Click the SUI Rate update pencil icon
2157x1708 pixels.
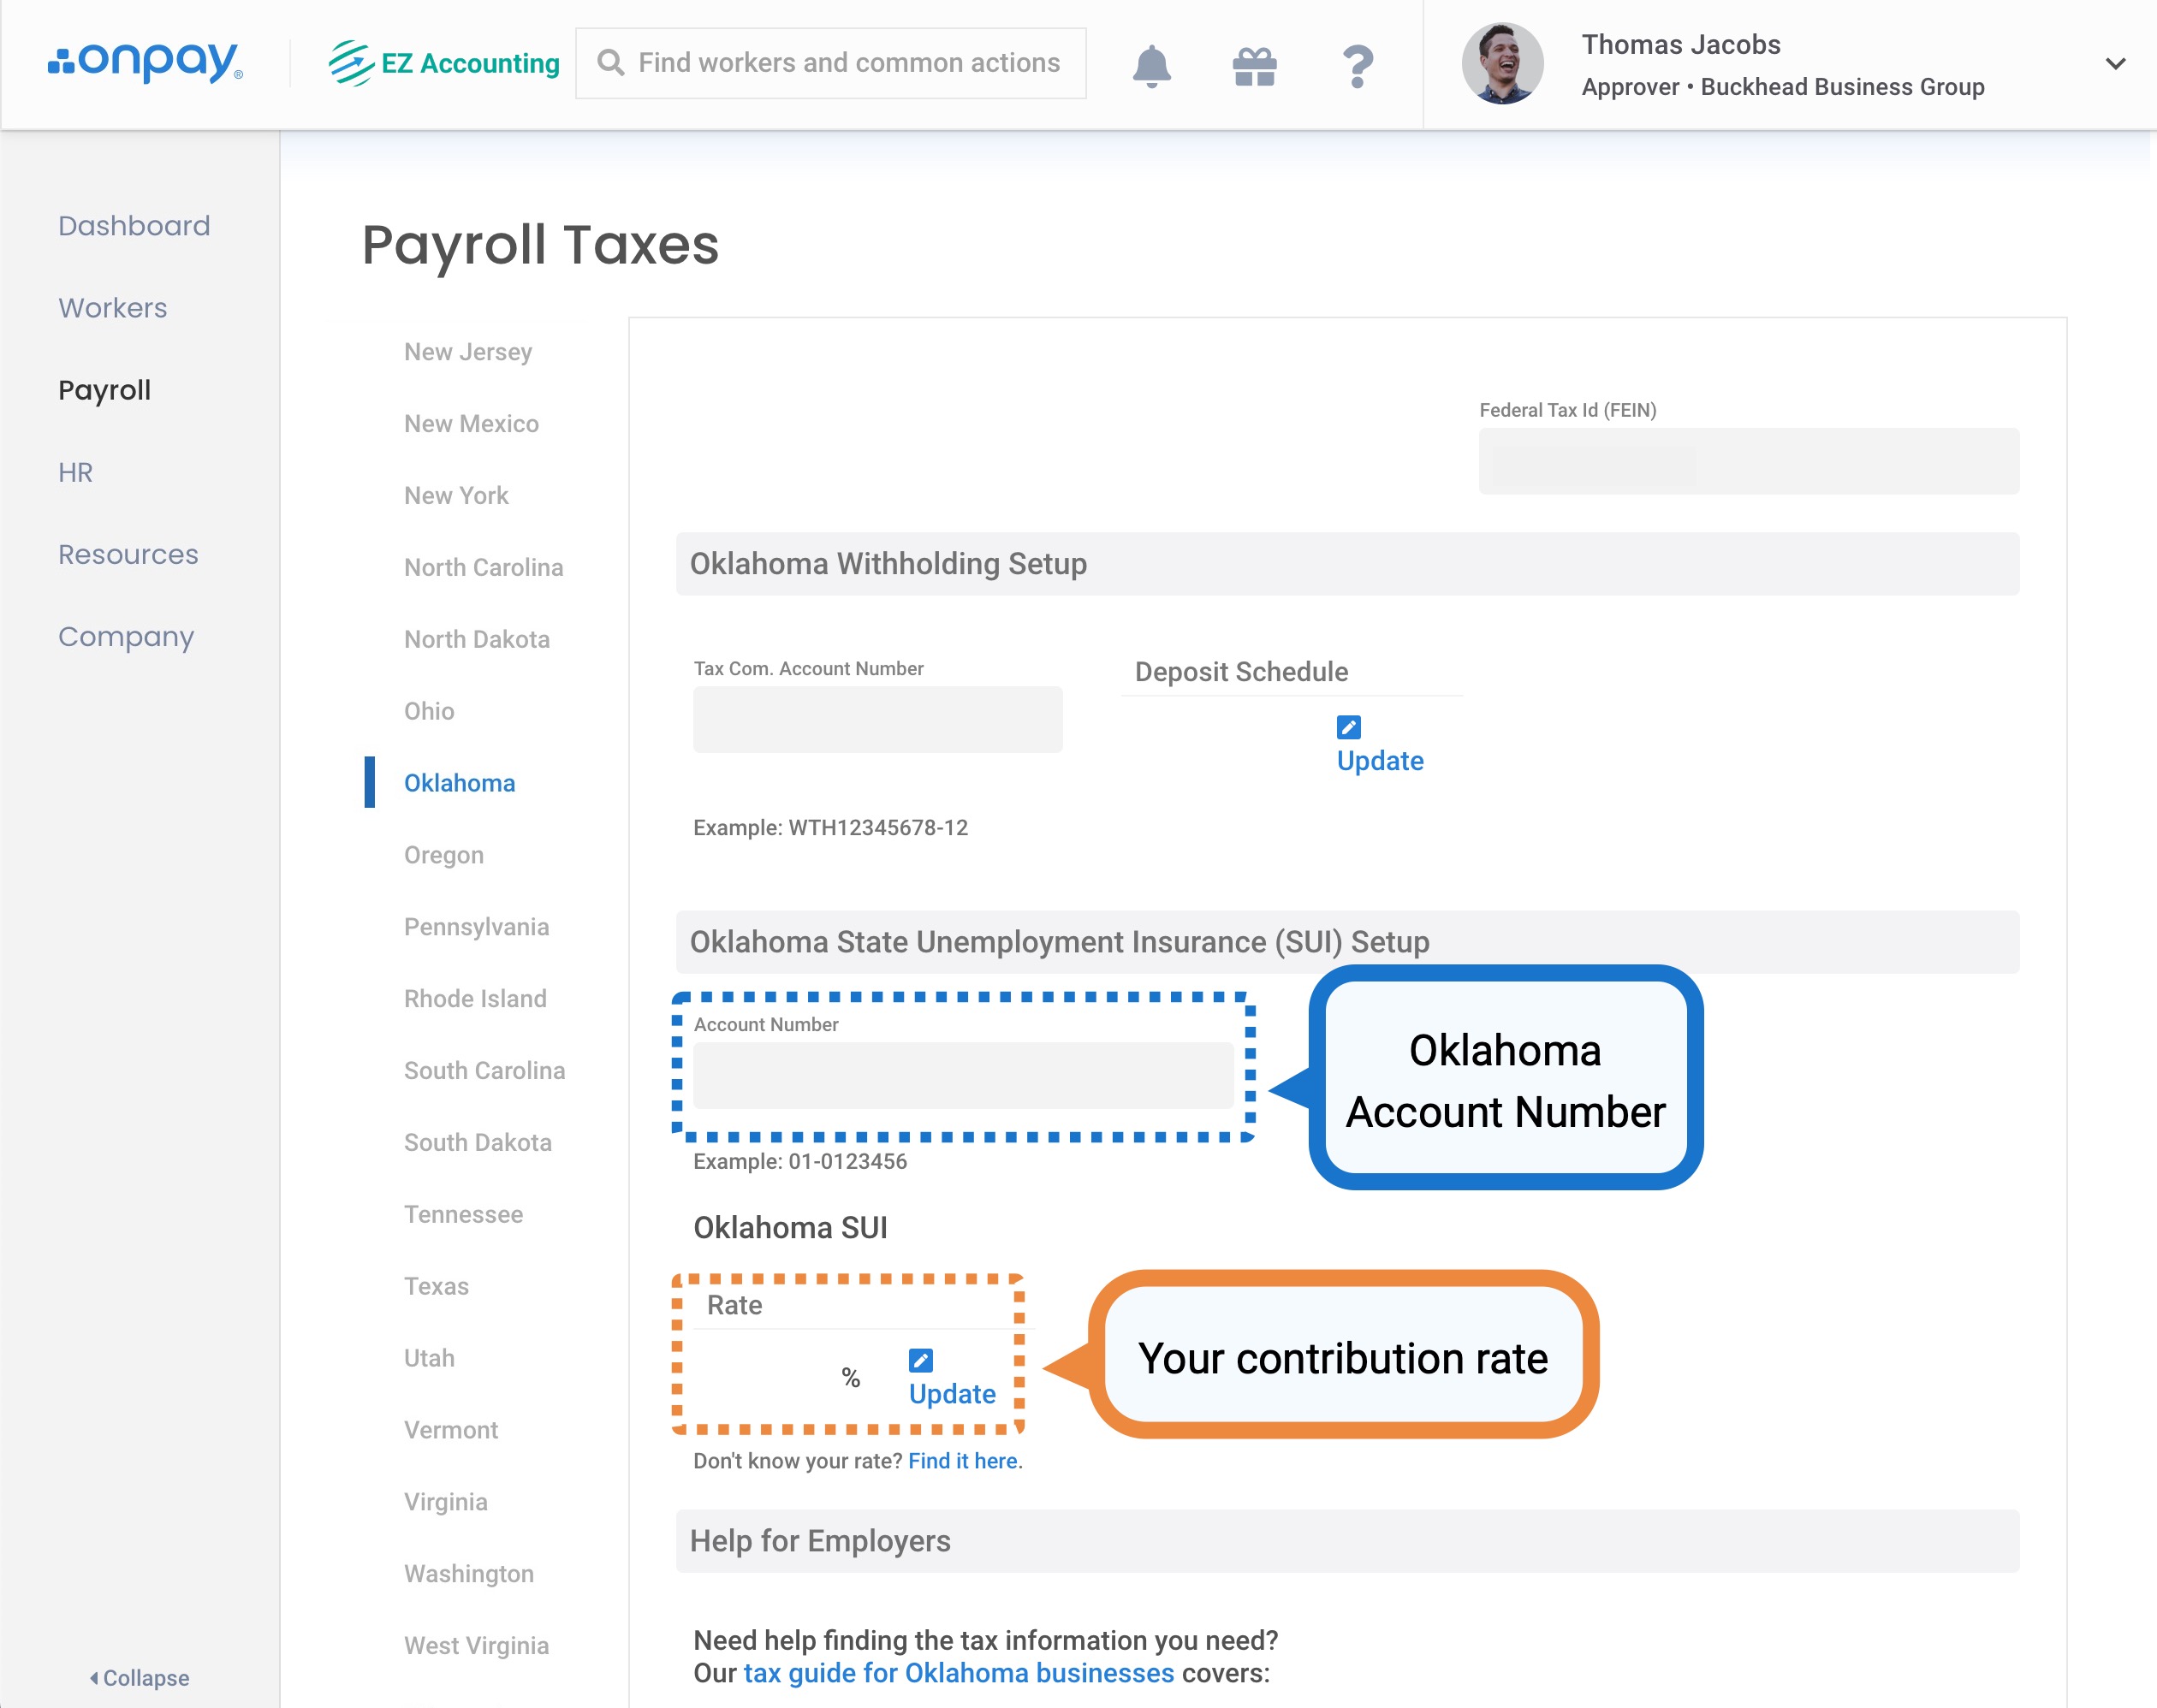tap(920, 1360)
